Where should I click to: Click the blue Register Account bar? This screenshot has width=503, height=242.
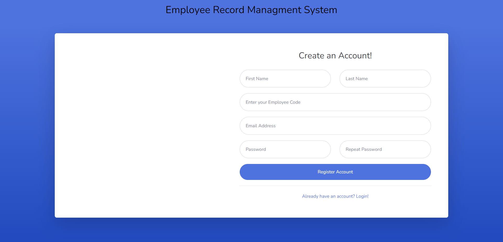click(x=335, y=172)
